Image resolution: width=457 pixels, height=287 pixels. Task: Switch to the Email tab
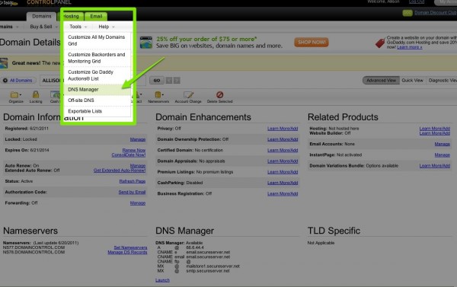click(96, 16)
